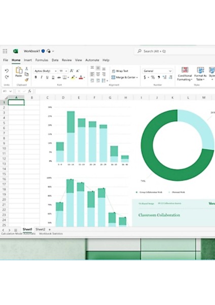Click Merge & Center button
The width and height of the screenshot is (215, 305).
123,77
